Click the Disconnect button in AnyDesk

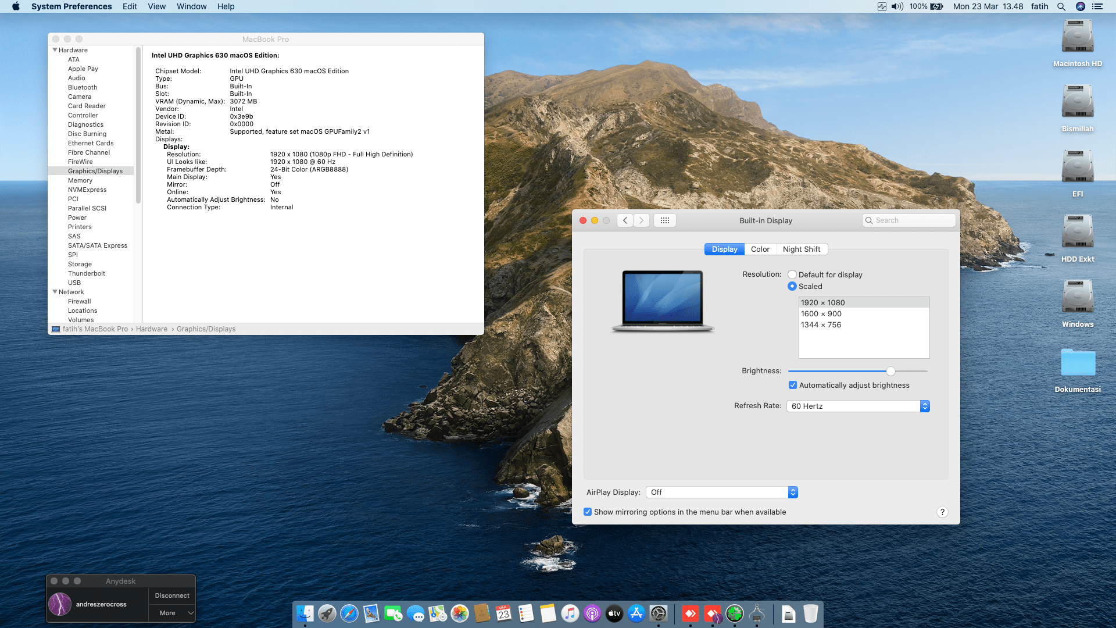[172, 595]
